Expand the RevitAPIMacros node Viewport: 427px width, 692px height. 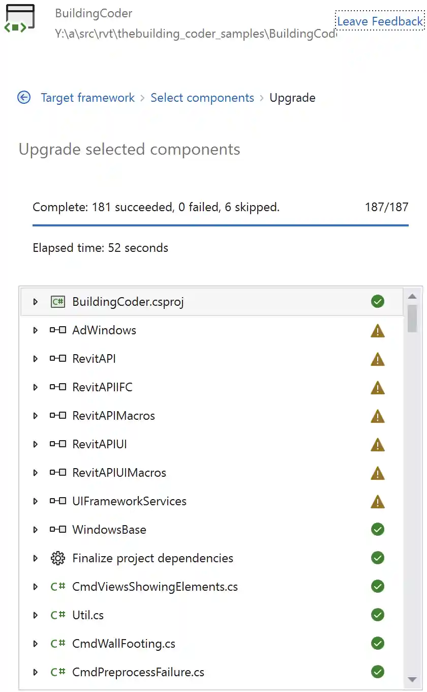pos(35,415)
